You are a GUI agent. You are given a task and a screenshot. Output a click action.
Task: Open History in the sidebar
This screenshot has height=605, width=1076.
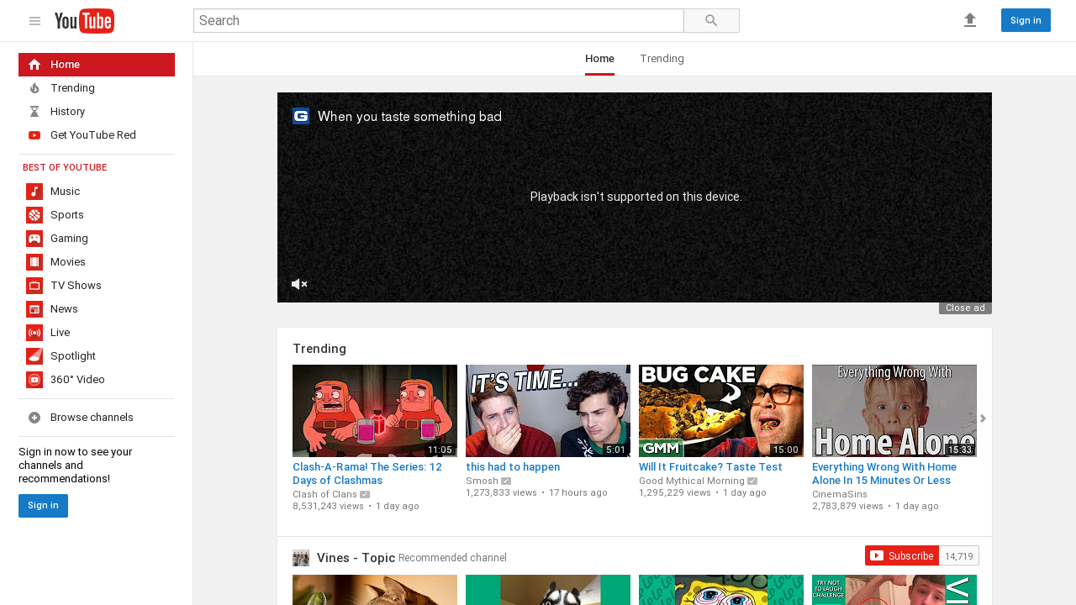tap(97, 112)
